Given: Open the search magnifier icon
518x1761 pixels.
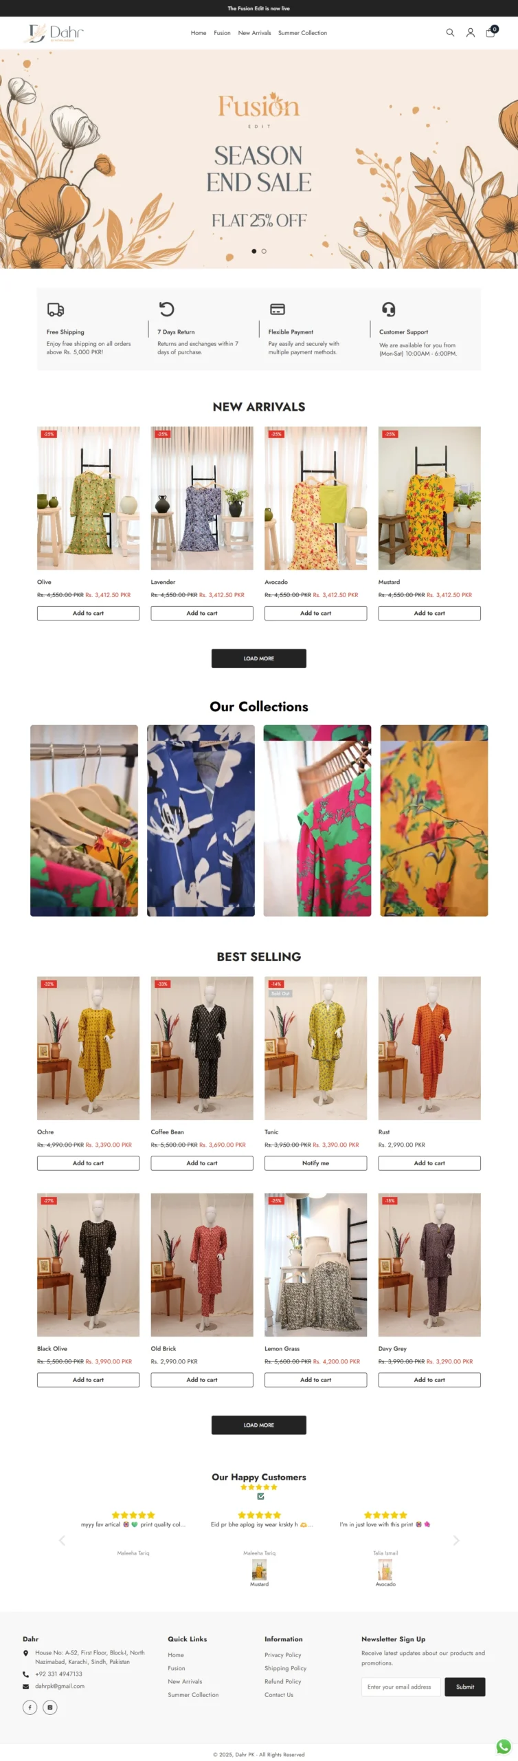Looking at the screenshot, I should [x=450, y=32].
